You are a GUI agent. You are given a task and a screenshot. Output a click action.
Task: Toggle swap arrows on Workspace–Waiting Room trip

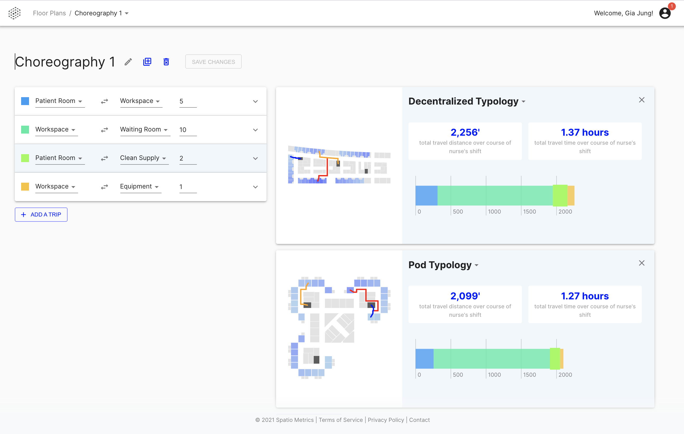click(x=104, y=130)
